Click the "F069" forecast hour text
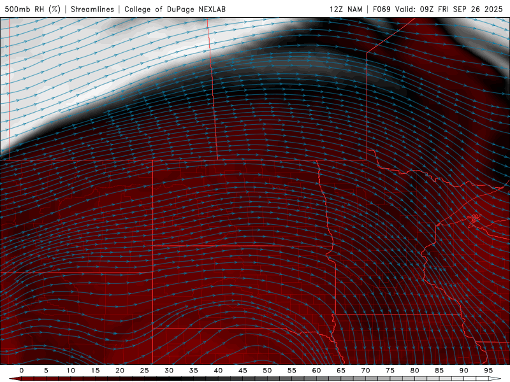 point(381,9)
